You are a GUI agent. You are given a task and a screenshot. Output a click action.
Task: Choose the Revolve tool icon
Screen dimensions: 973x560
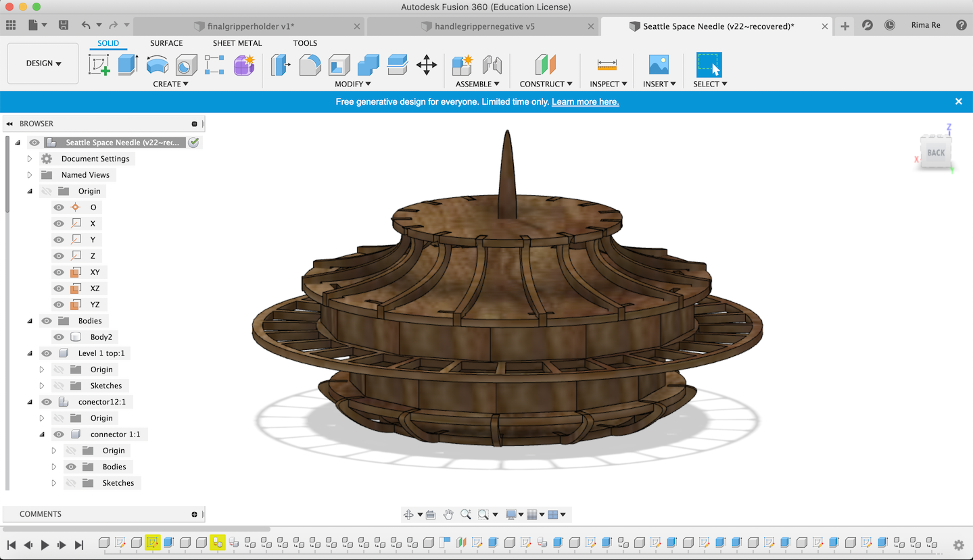tap(157, 65)
